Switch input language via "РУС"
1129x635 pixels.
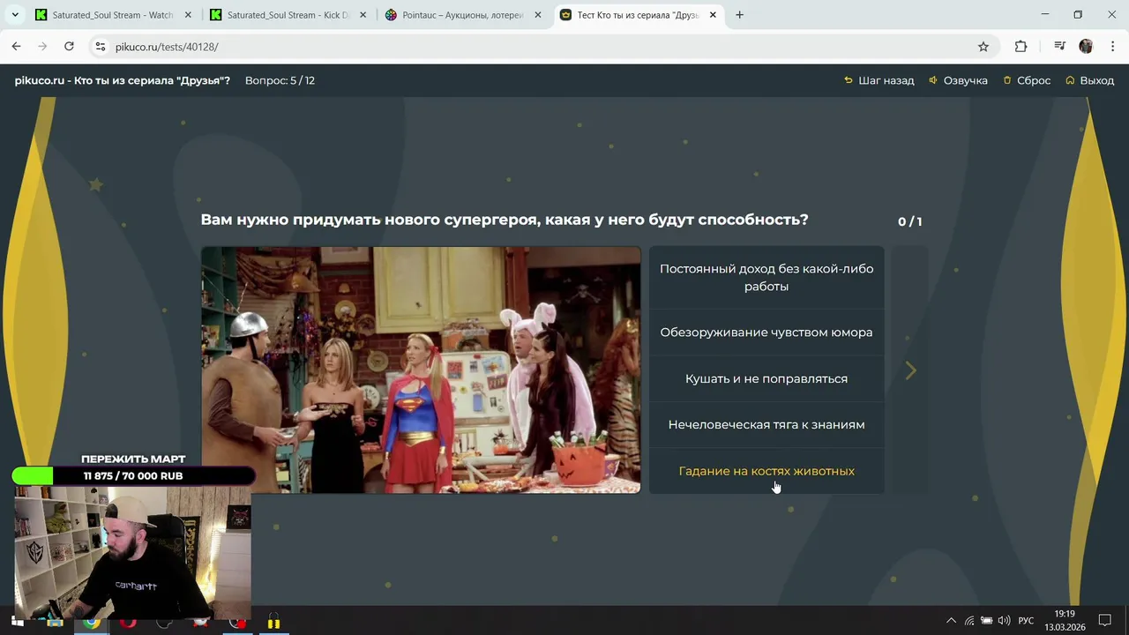[1026, 621]
